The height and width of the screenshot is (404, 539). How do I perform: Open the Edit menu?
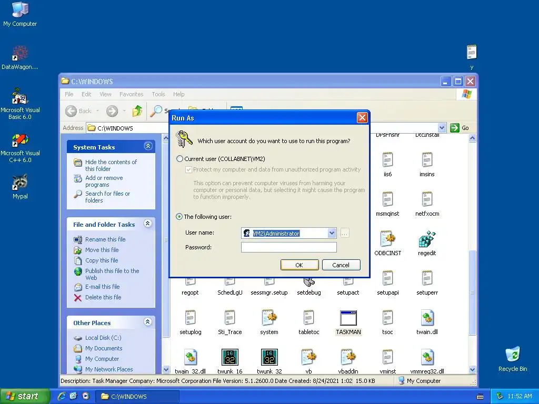86,94
